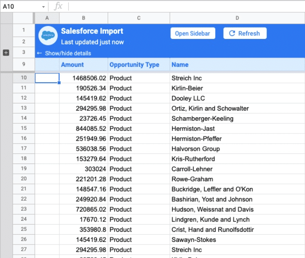Click the Opportunity Type heading cell
Image resolution: width=305 pixels, height=258 pixels.
139,64
